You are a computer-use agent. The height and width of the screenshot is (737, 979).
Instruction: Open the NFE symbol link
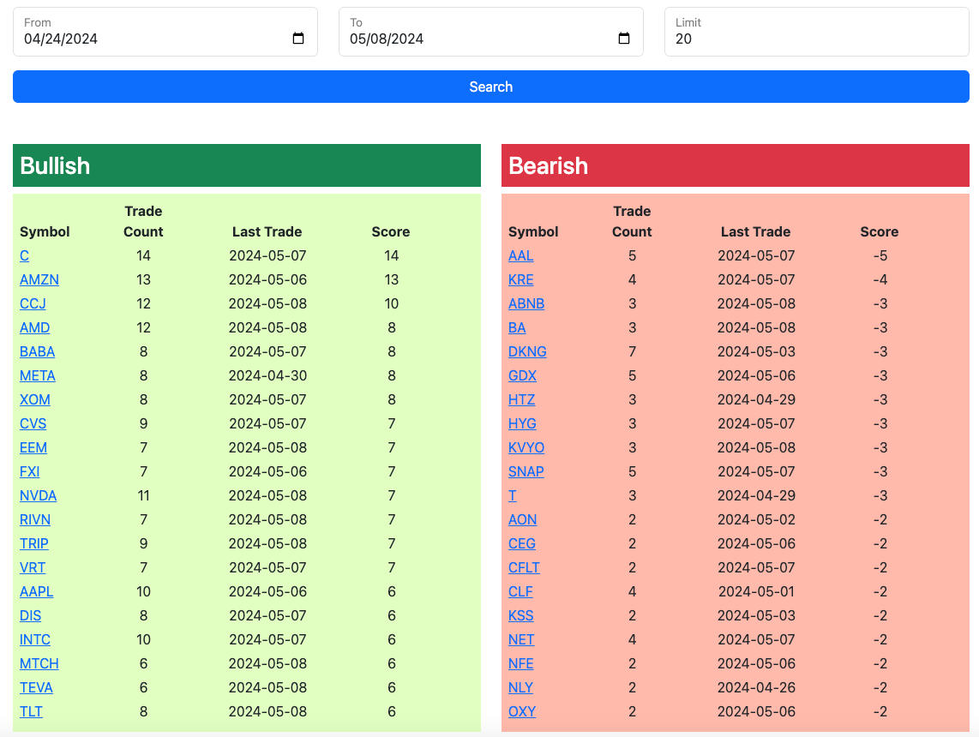[520, 664]
